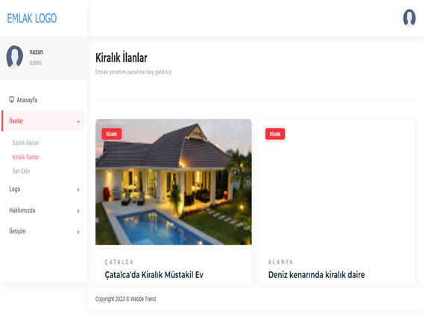425x319 pixels.
Task: Click the nazan username in the sidebar
Action: click(x=37, y=51)
